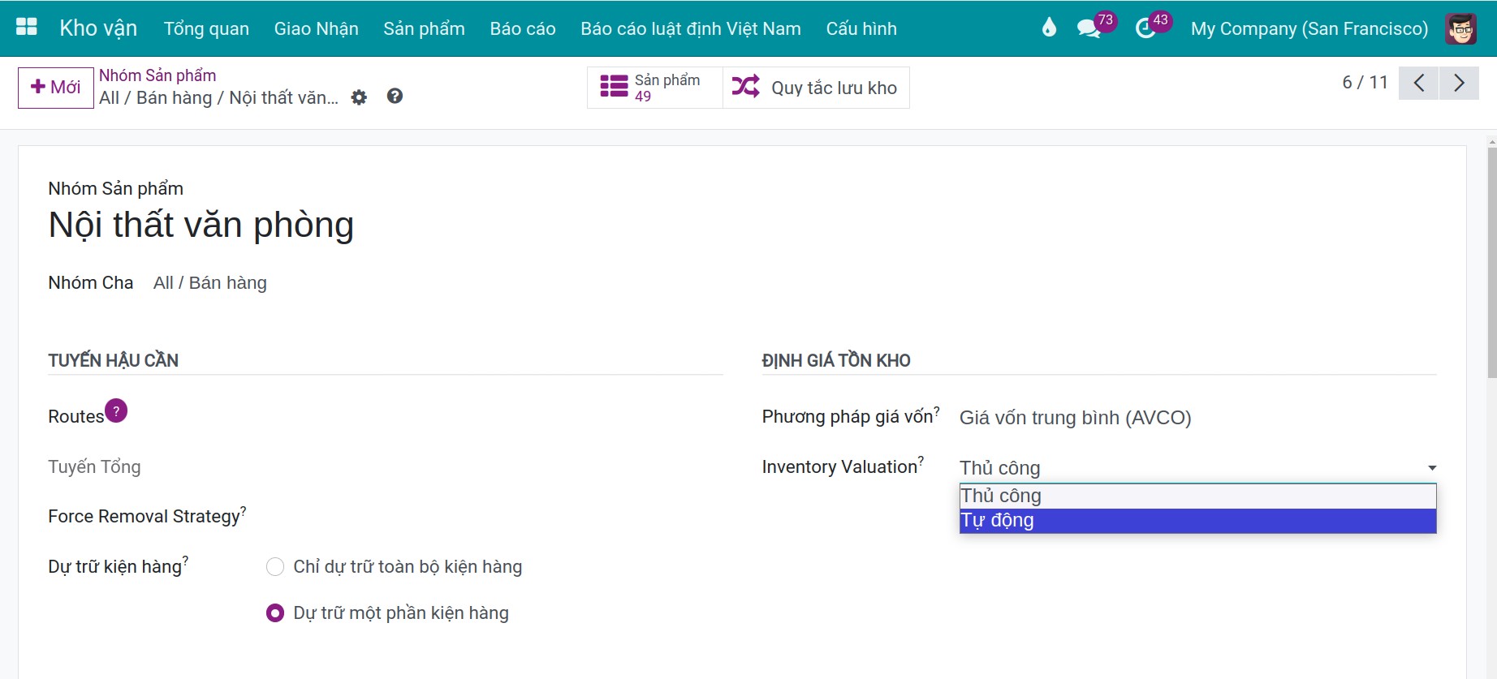Open the 'Giao Nhận' menu
Viewport: 1497px width, 679px height.
pos(317,28)
